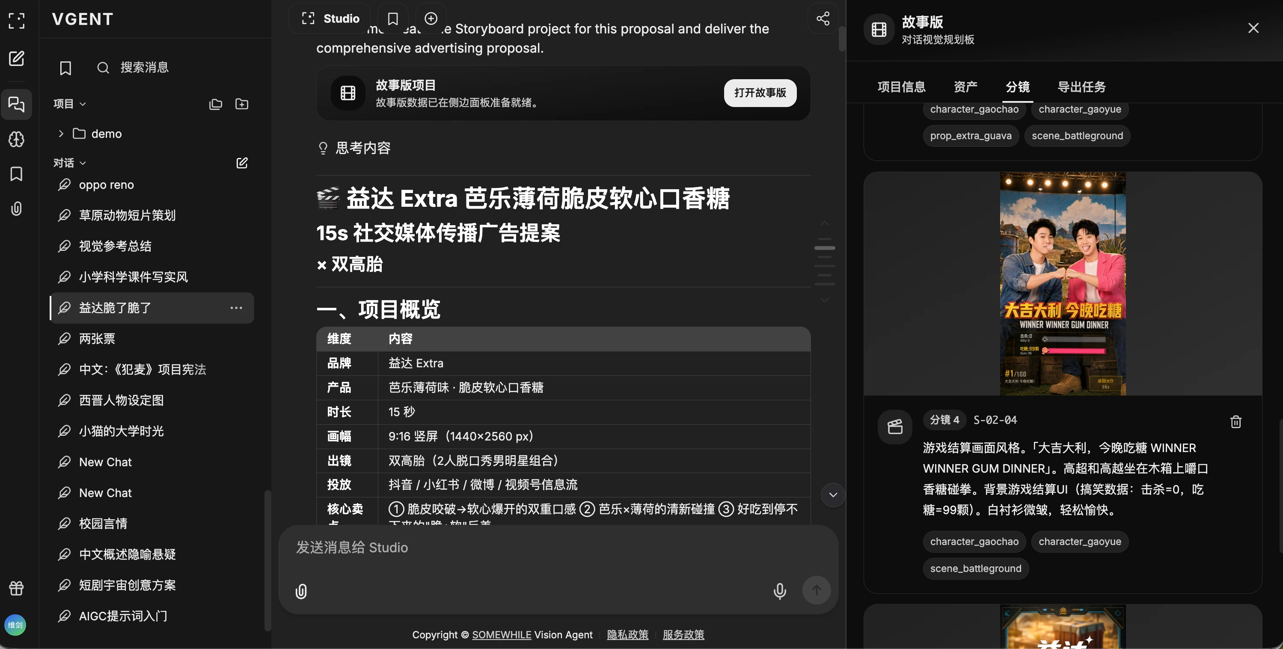Click the outline up arrow navigator

[x=825, y=223]
